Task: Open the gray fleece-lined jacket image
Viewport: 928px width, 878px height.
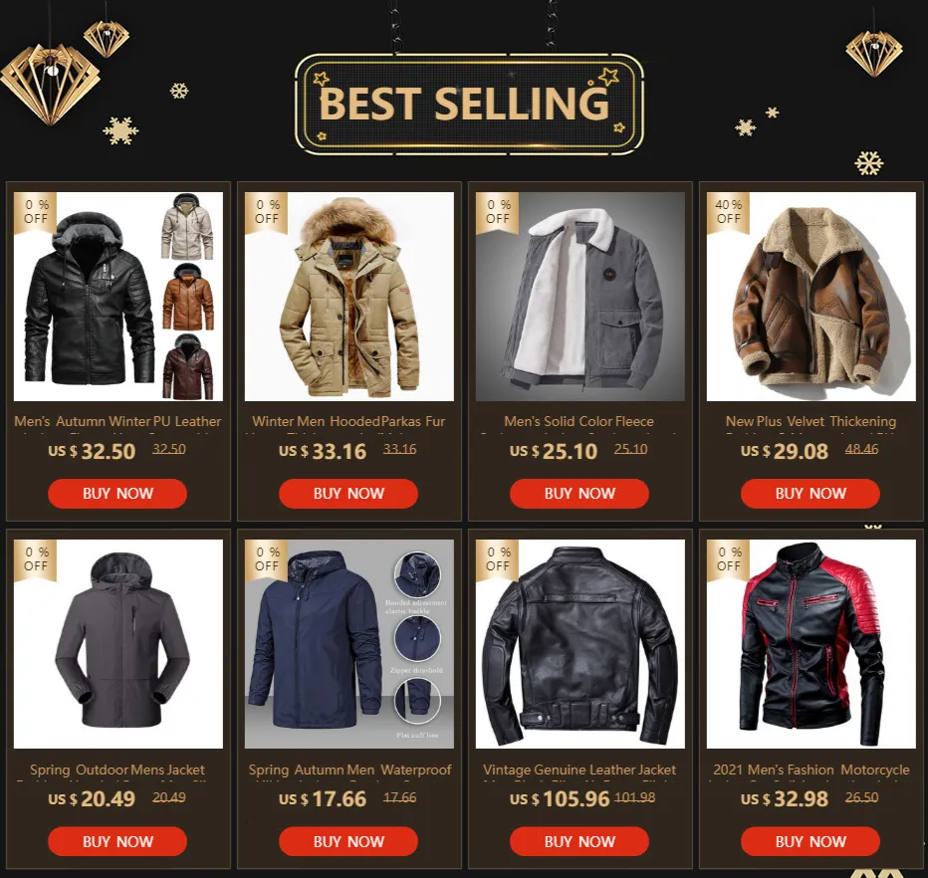Action: [x=580, y=297]
